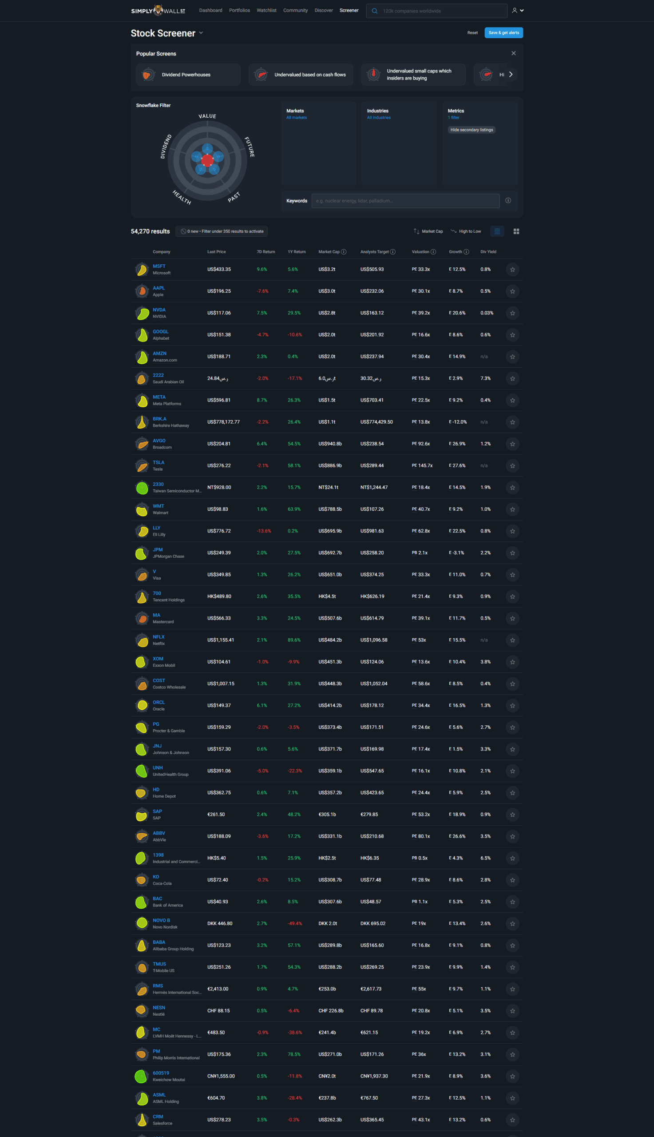Viewport: 654px width, 1137px height.
Task: Toggle watchlist star for Tesla
Action: [x=512, y=465]
